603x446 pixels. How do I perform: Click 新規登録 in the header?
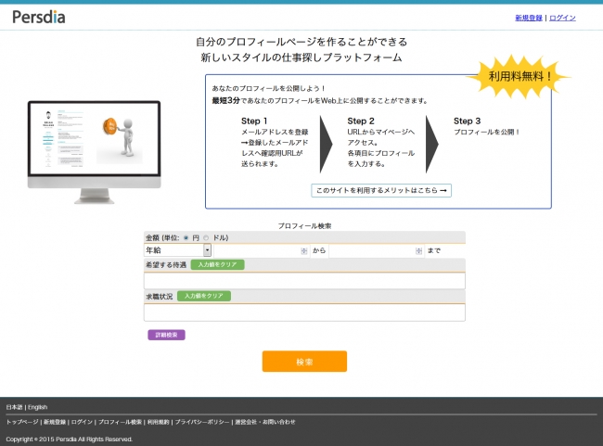tap(529, 18)
